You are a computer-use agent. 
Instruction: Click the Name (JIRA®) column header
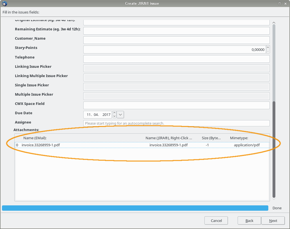pos(169,138)
